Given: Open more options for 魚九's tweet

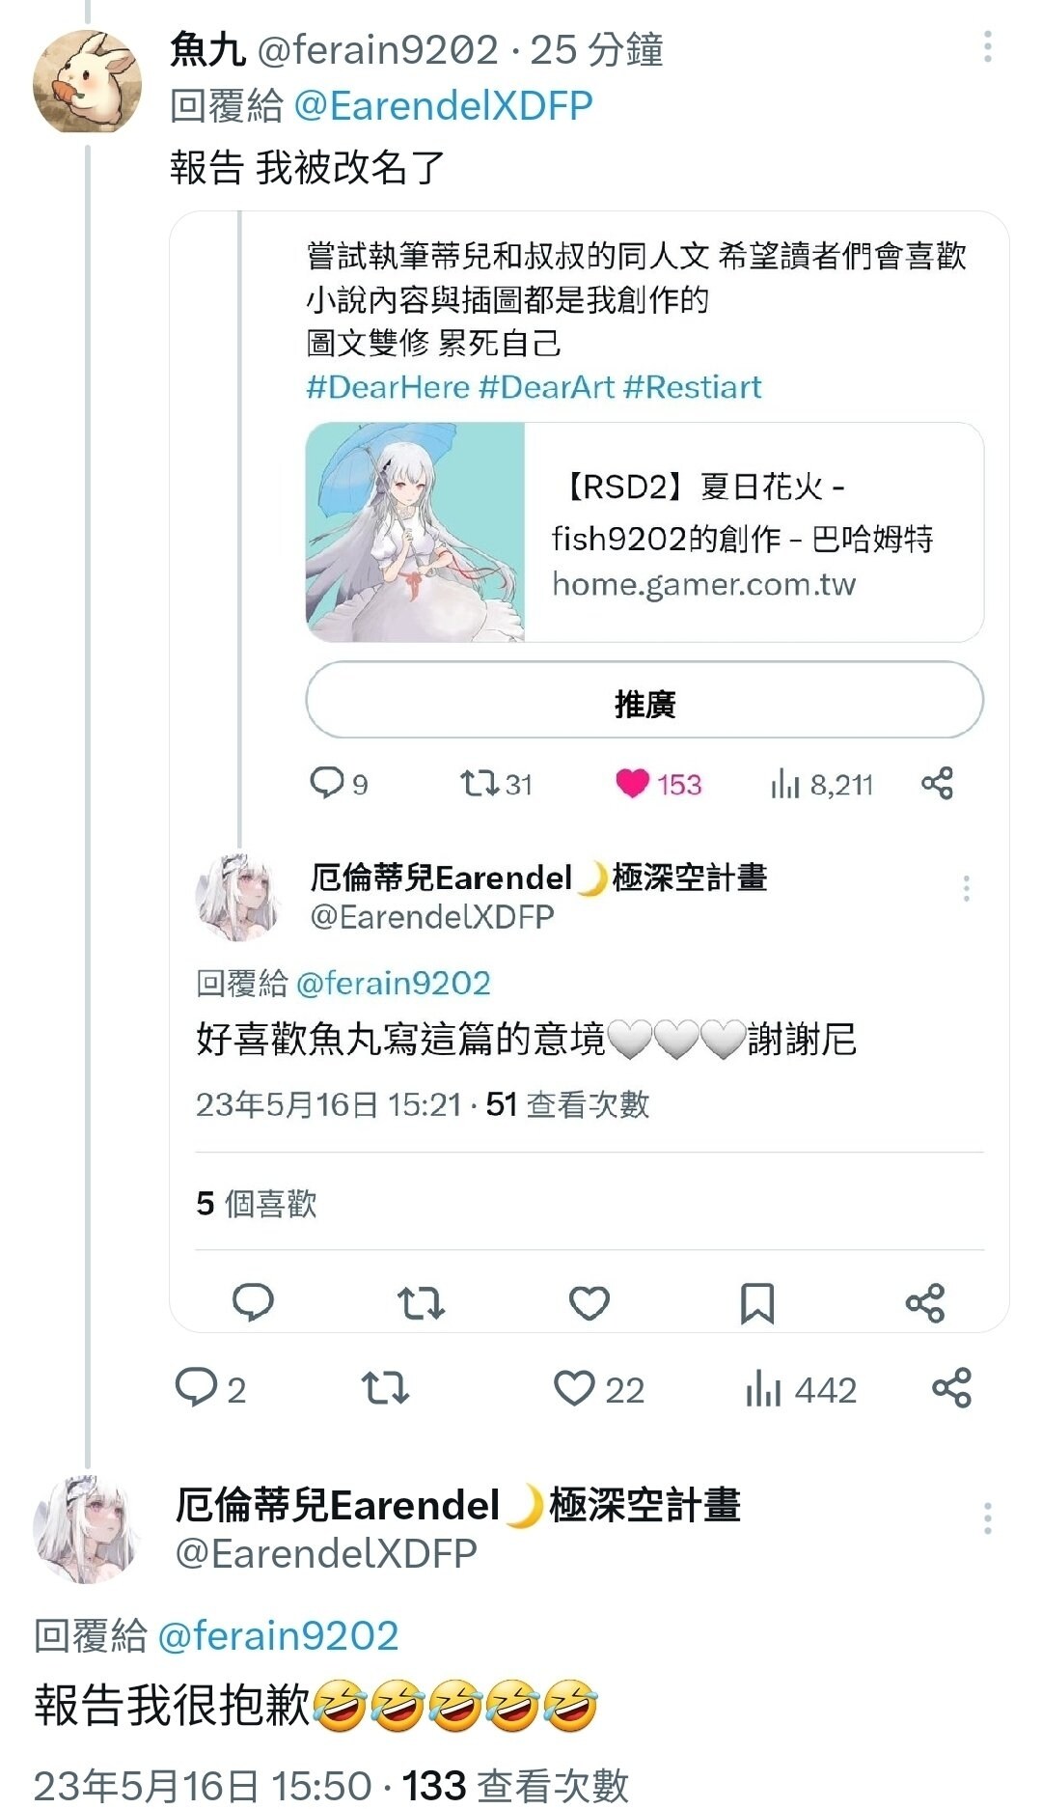Looking at the screenshot, I should tap(987, 47).
